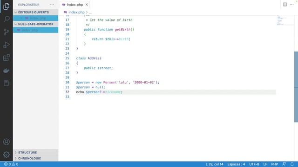Image resolution: width=298 pixels, height=167 pixels.
Task: Click 'return $this->birth;' on line 21
Action: point(111,39)
